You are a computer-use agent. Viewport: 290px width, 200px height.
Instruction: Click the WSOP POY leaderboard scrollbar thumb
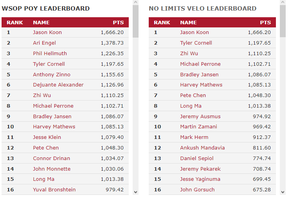[135, 21]
